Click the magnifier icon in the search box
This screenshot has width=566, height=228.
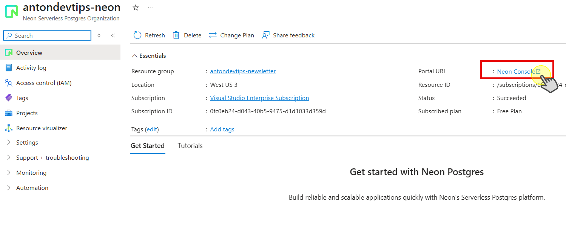click(9, 35)
